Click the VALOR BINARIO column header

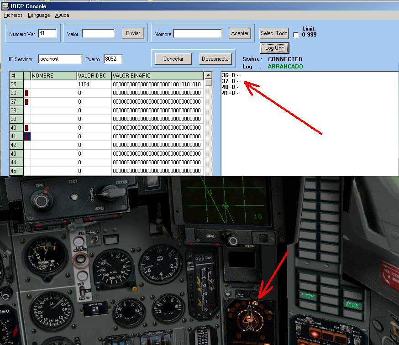[157, 76]
